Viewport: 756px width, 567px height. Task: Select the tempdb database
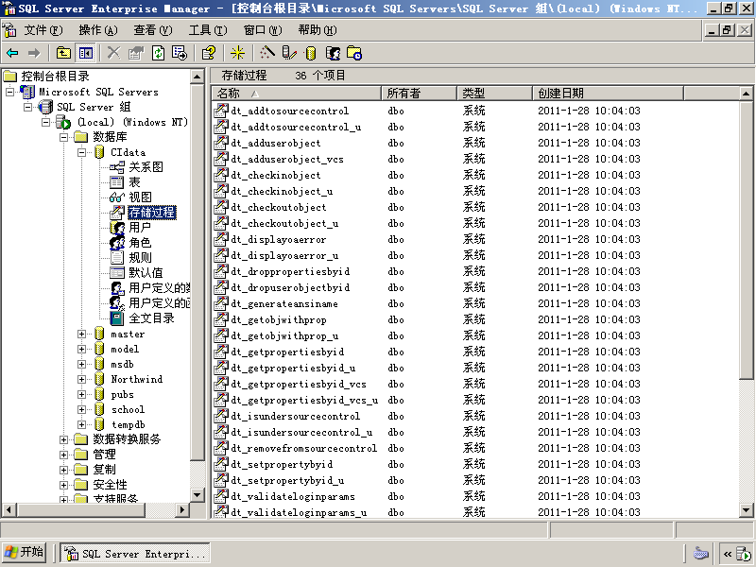(x=128, y=424)
